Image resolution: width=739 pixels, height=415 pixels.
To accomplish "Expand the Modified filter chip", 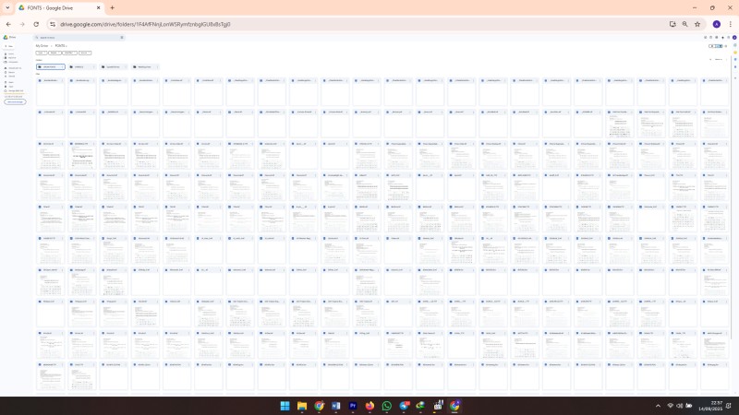I will (70, 53).
